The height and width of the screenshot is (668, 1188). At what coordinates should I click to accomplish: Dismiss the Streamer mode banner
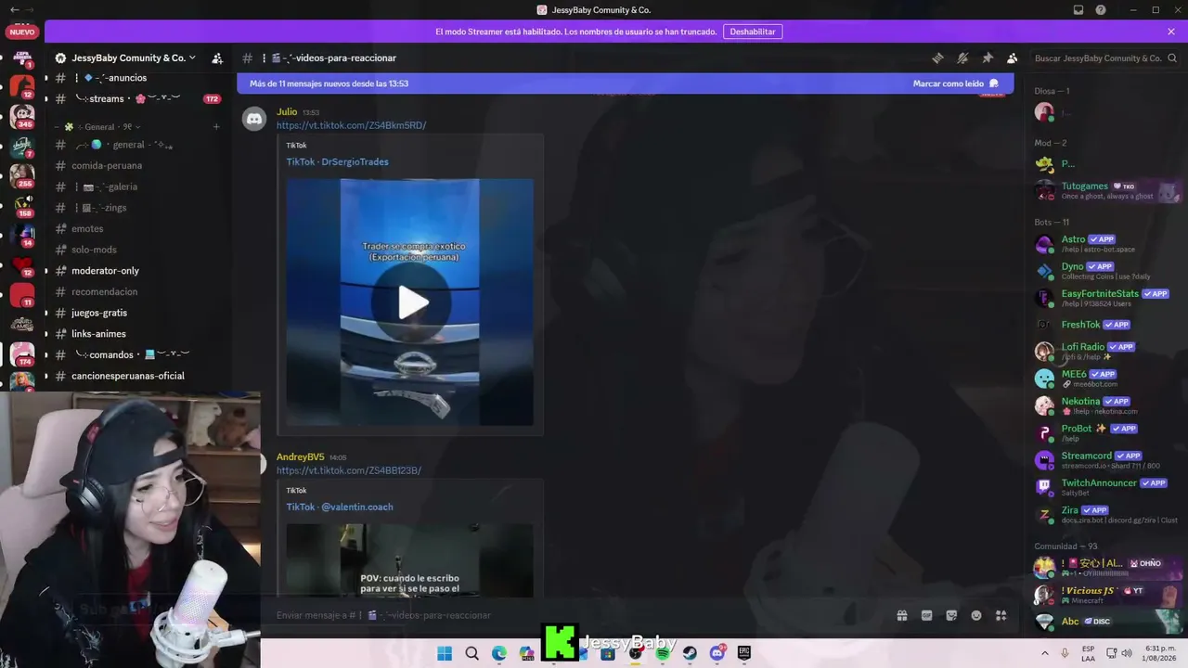coord(1171,32)
